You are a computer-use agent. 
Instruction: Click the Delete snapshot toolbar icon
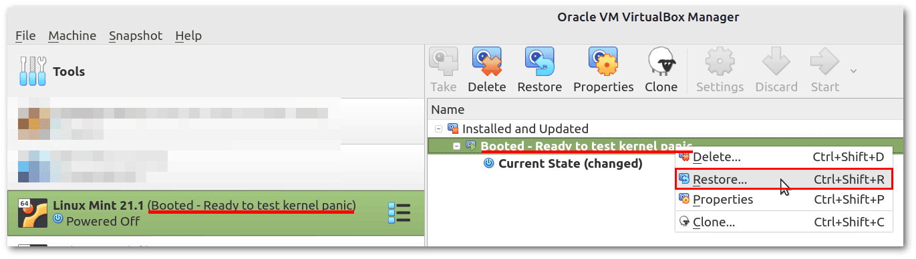pos(486,63)
